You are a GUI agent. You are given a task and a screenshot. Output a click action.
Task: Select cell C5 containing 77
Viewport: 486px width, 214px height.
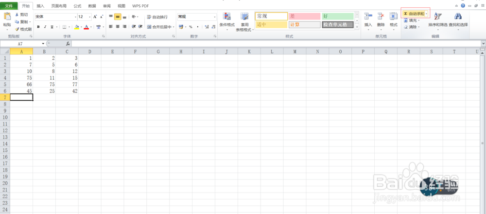point(67,84)
